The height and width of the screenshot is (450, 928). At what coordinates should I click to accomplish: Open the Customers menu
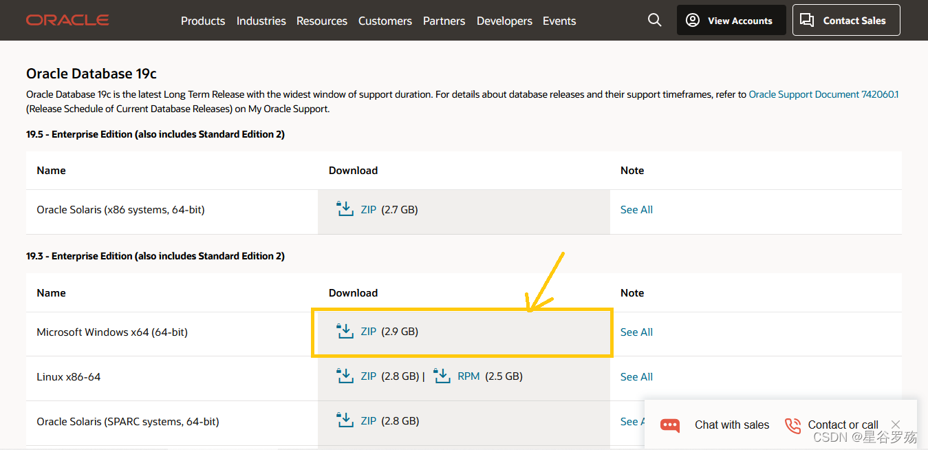click(385, 21)
